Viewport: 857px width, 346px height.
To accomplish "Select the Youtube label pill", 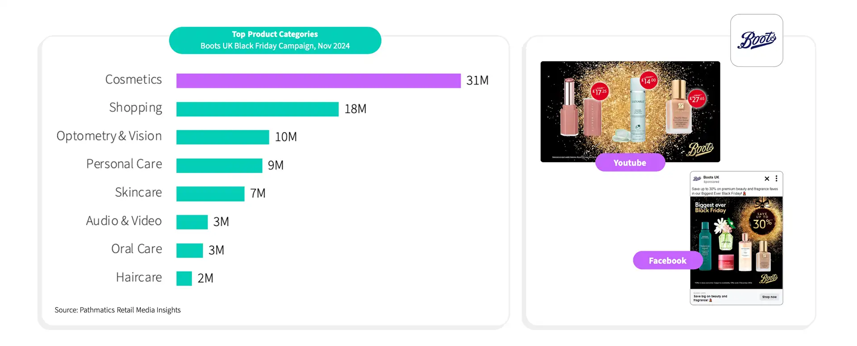I will 630,163.
